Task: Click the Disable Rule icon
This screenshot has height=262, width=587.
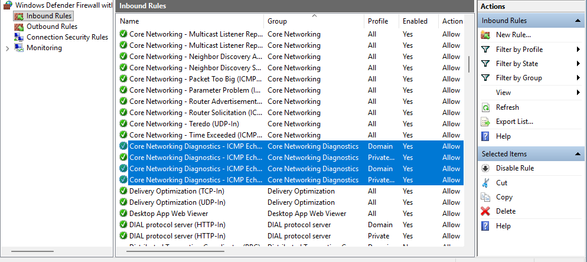Action: click(485, 168)
